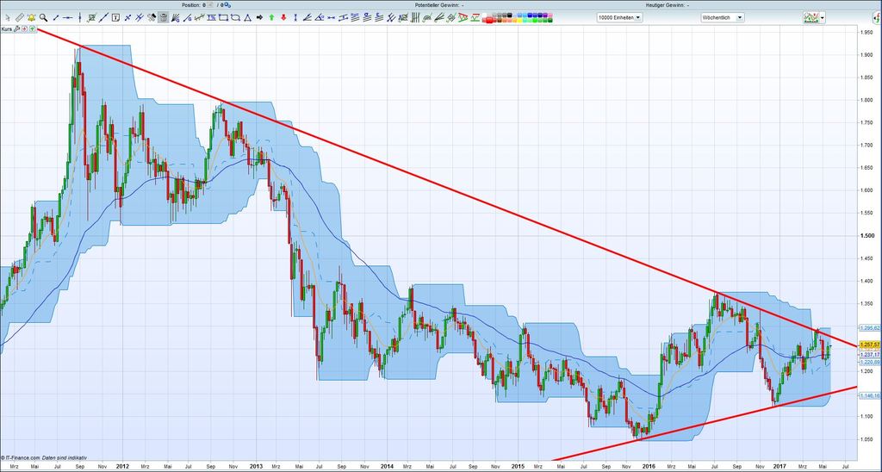Select the ruler measurement tool
The width and height of the screenshot is (882, 472).
click(x=19, y=17)
